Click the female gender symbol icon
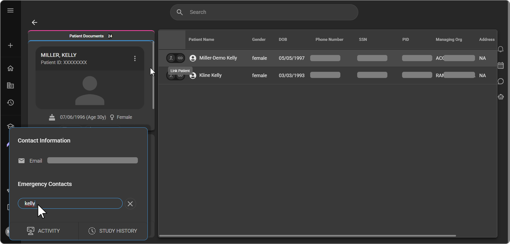This screenshot has width=510, height=244. tap(112, 117)
